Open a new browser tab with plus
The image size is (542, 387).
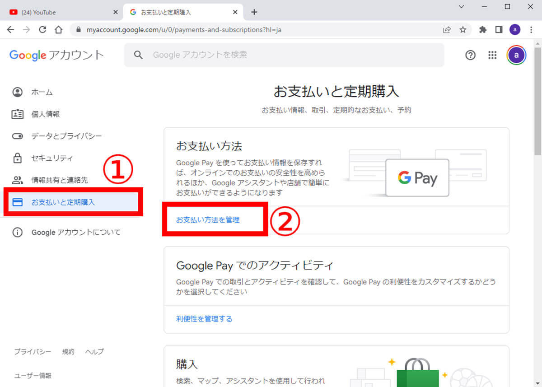(254, 12)
